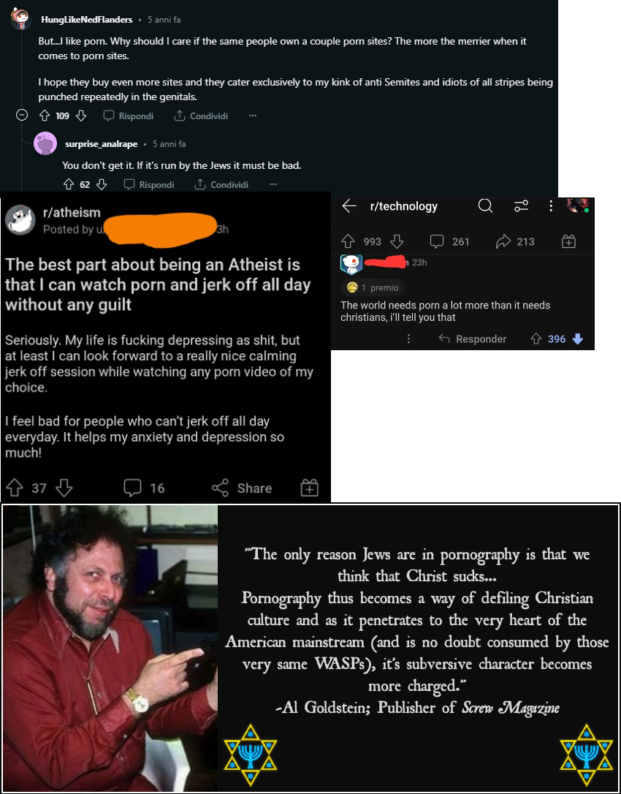Upvote the r/technology post with 993
621x794 pixels.
[x=348, y=241]
